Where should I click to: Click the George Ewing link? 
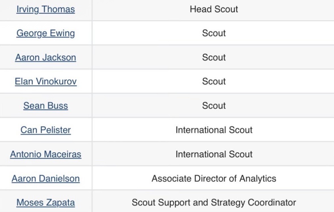46,33
